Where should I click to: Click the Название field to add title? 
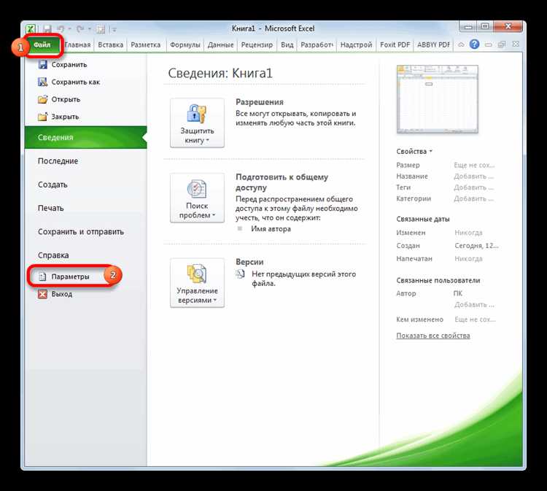point(474,177)
